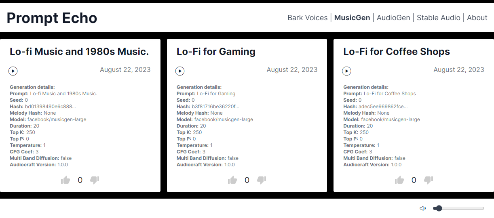Open the About page
This screenshot has height=218, width=494.
coord(477,18)
